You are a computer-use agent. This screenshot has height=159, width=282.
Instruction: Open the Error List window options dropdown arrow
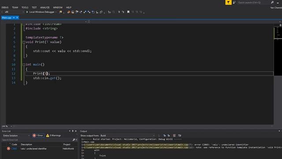[70, 131]
